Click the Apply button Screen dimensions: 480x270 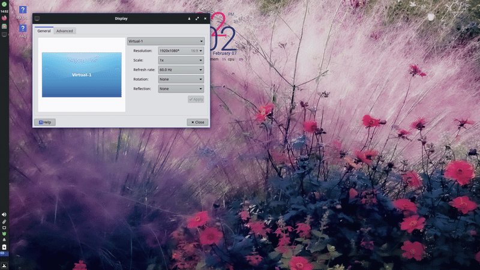click(x=196, y=99)
